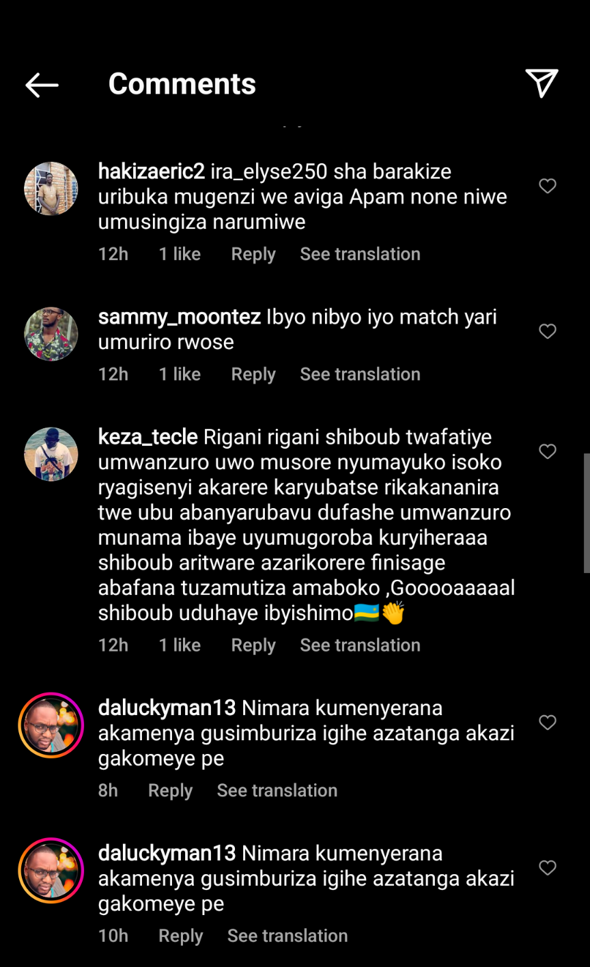View the 1 like count on hakizaeric2's comment
The image size is (590, 967).
point(180,254)
